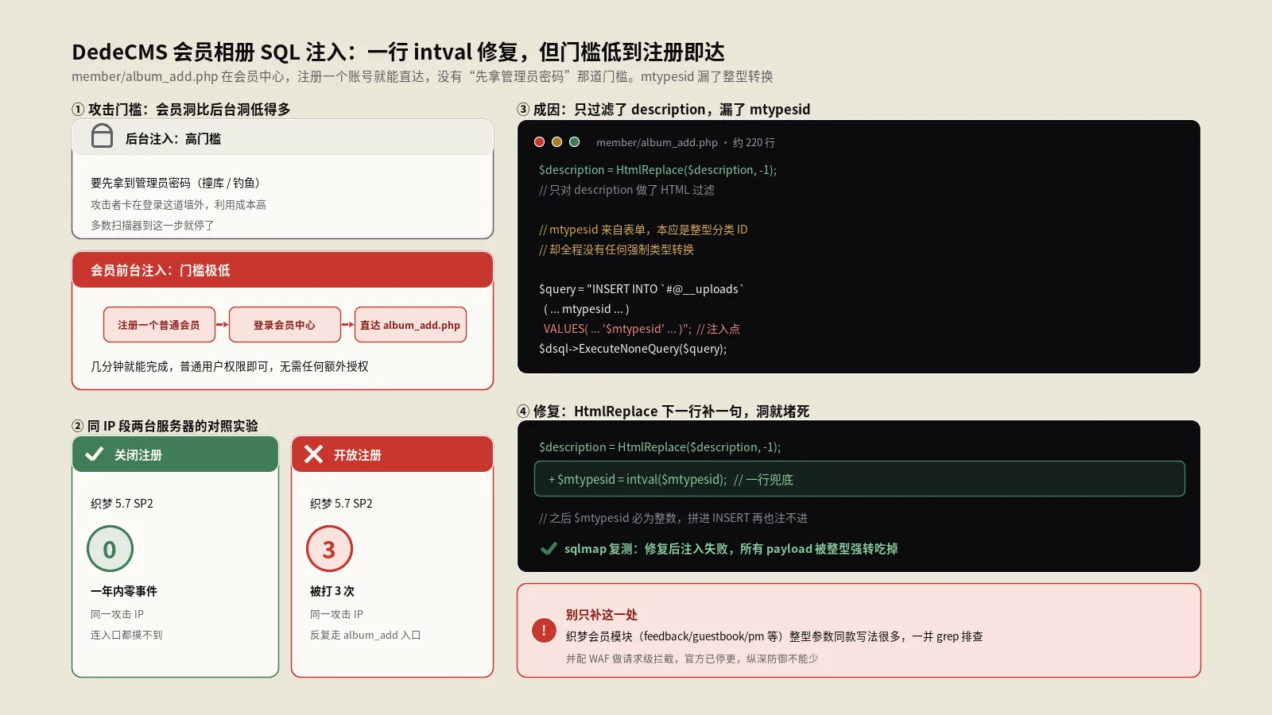Click the $dsql->ExecuteNoneQuery($query); line
Screen dimensions: 1272x715
633,349
